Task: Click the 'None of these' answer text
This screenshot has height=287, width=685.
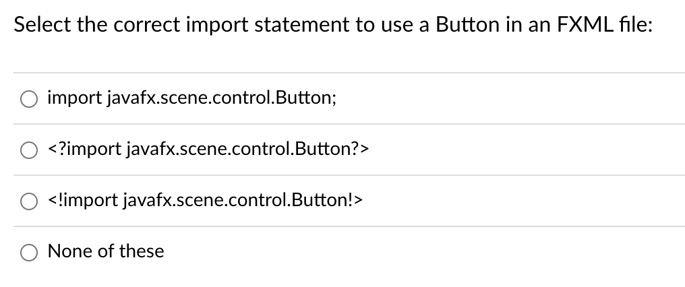Action: [x=106, y=251]
